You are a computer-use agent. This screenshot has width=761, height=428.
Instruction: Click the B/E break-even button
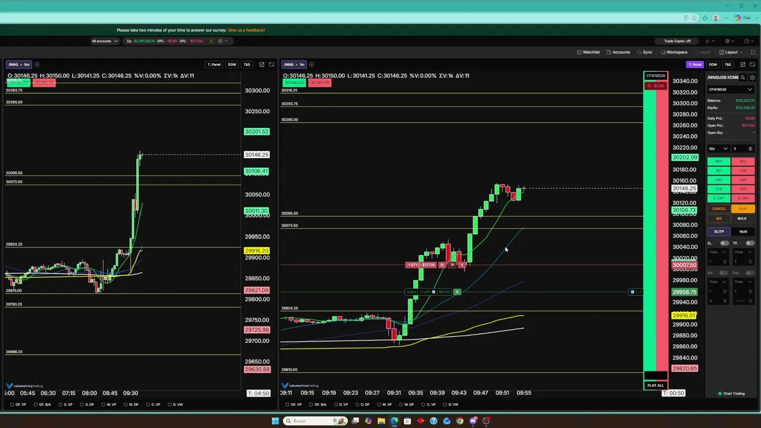[x=719, y=218]
